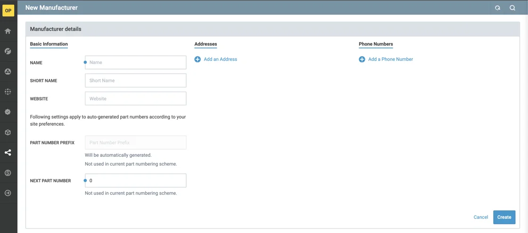Click the plus icon beside Add an Address
The image size is (528, 233).
pos(198,59)
